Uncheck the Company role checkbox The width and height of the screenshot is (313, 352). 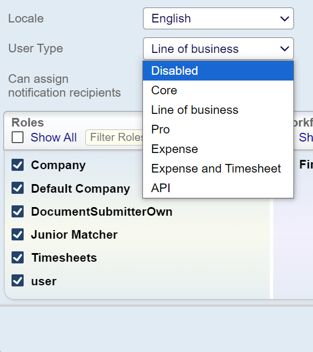point(17,165)
